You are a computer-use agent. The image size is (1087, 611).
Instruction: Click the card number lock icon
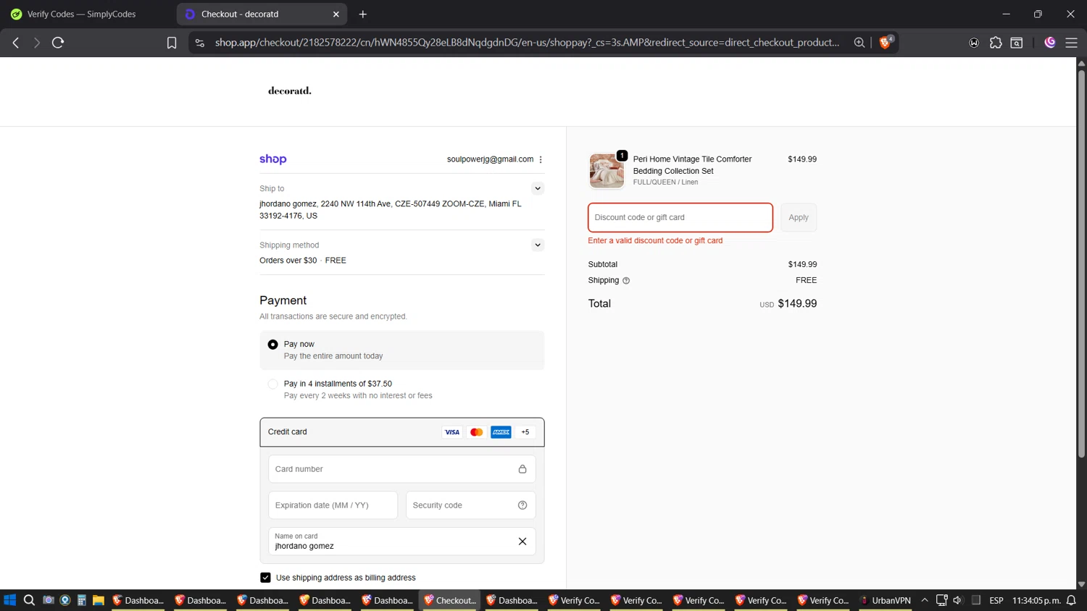point(522,469)
